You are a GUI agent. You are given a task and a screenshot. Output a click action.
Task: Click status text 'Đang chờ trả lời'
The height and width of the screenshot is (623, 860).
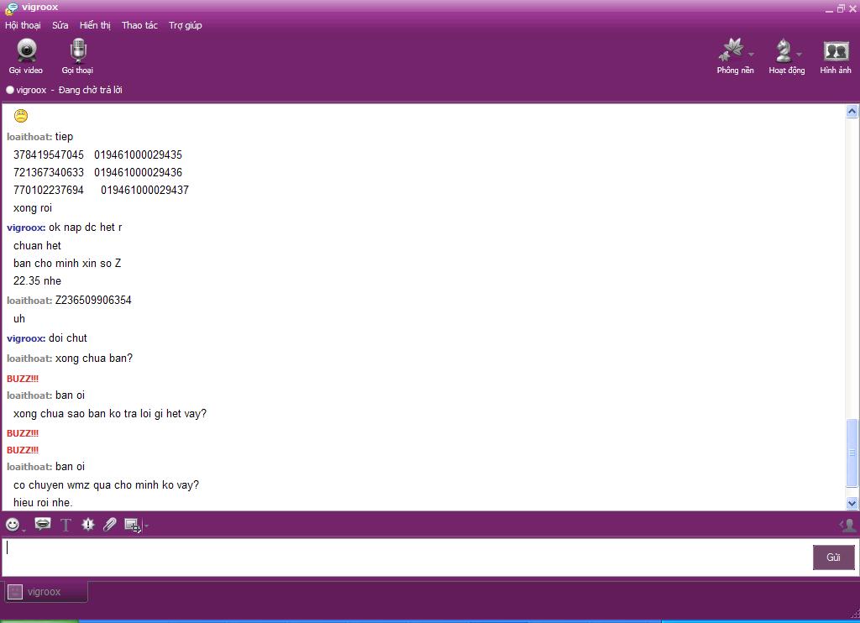(91, 90)
